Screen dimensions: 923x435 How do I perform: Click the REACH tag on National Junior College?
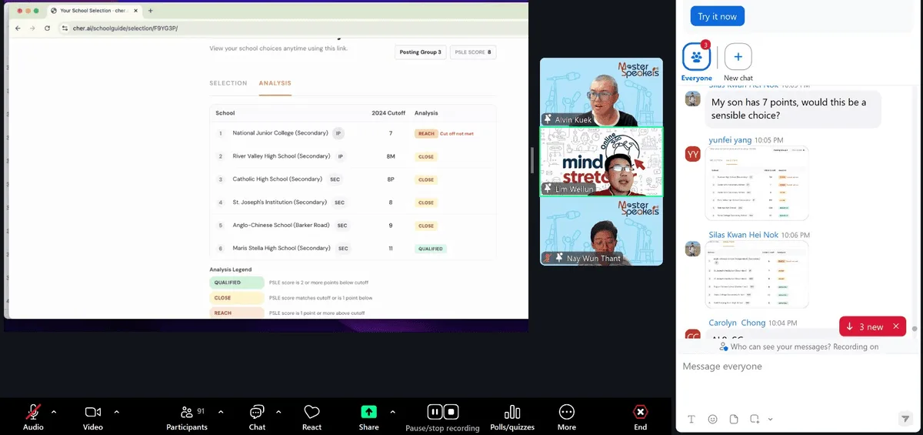pyautogui.click(x=426, y=133)
